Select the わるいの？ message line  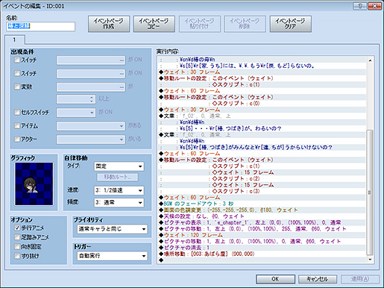262,128
